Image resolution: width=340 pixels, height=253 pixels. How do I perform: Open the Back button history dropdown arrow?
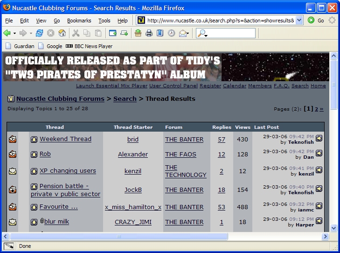point(14,33)
